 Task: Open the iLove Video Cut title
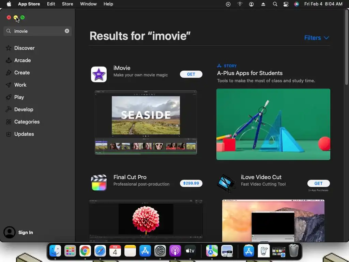[261, 177]
